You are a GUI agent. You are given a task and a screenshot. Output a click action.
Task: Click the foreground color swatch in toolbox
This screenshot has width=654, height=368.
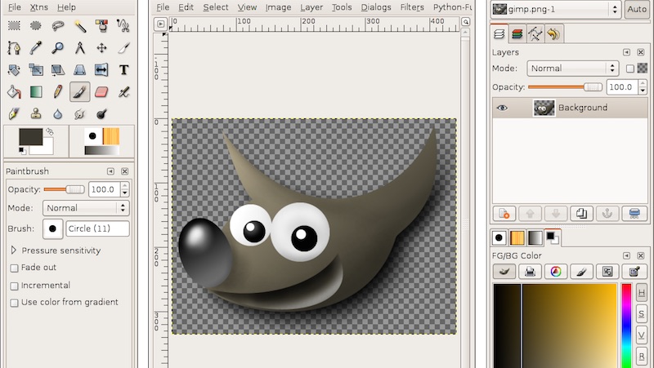tap(30, 136)
